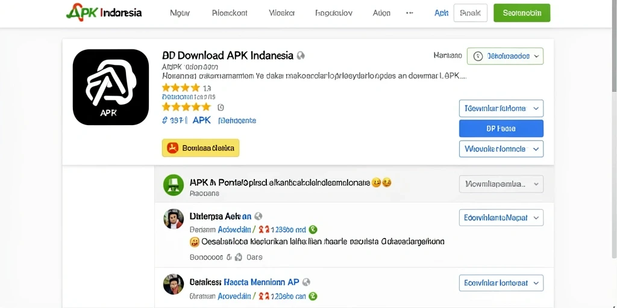Image resolution: width=617 pixels, height=308 pixels.
Task: Click the green Seotanobim button
Action: point(522,13)
